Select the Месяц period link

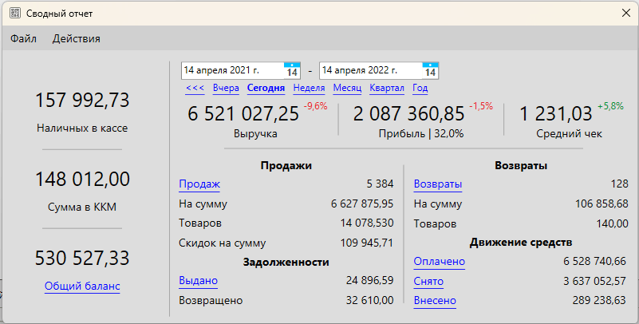(x=347, y=88)
